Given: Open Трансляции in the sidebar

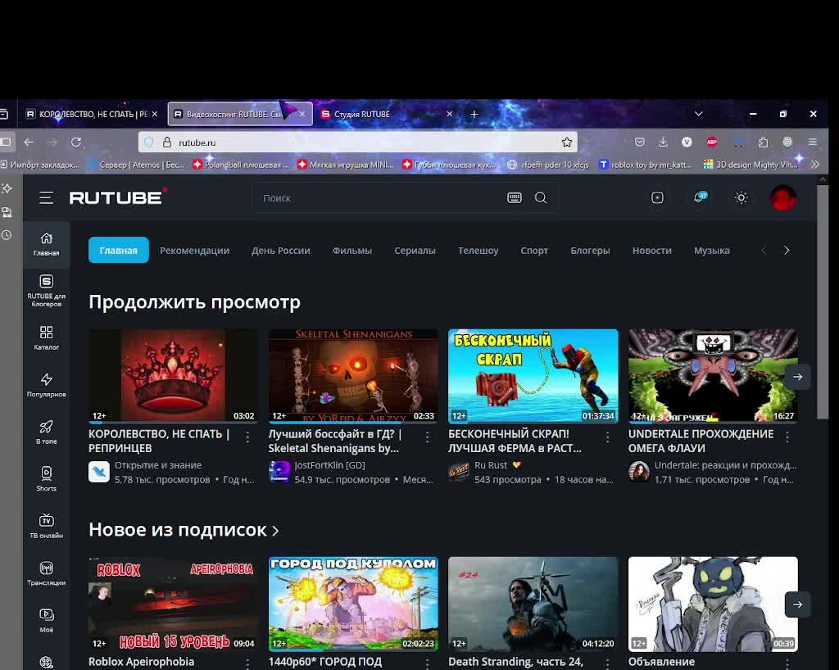Looking at the screenshot, I should click(x=47, y=573).
